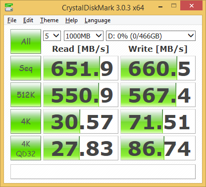
Task: Select the 4K read result 30.57
Action: [x=81, y=121]
